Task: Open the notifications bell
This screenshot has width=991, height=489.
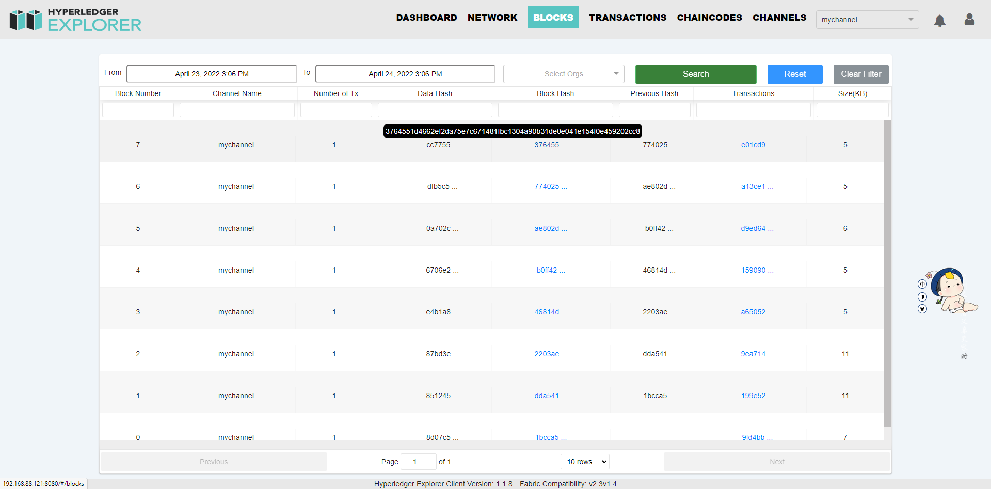Action: (940, 21)
